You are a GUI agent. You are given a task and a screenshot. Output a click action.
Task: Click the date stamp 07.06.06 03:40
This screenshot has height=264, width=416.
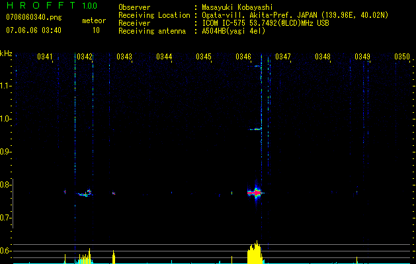(x=34, y=30)
